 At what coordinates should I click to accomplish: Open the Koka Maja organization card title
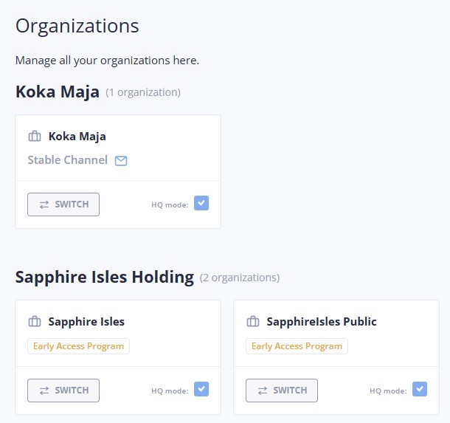tap(77, 137)
